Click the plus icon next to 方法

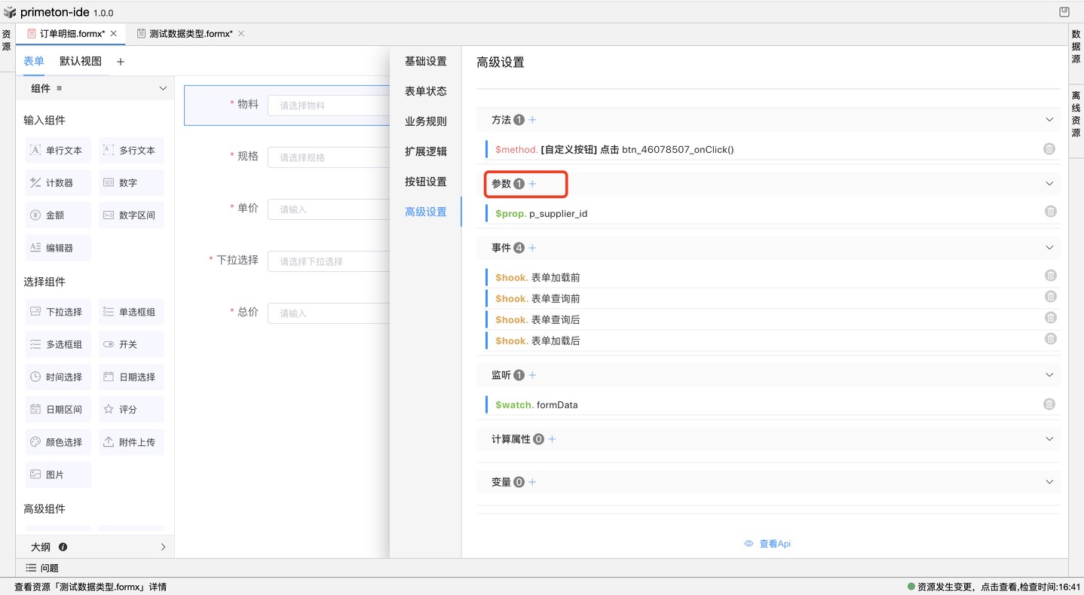[x=532, y=120]
